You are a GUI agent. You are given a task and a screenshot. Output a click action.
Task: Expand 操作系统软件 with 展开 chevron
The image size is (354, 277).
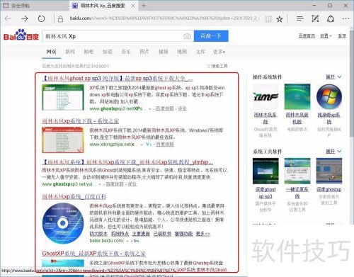coord(333,77)
